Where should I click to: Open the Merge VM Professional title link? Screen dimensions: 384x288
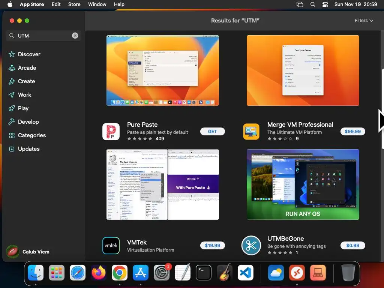point(300,124)
